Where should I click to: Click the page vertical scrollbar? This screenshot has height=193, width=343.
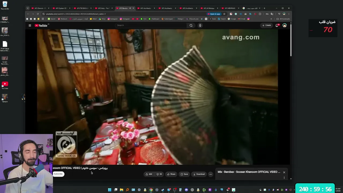pyautogui.click(x=291, y=40)
